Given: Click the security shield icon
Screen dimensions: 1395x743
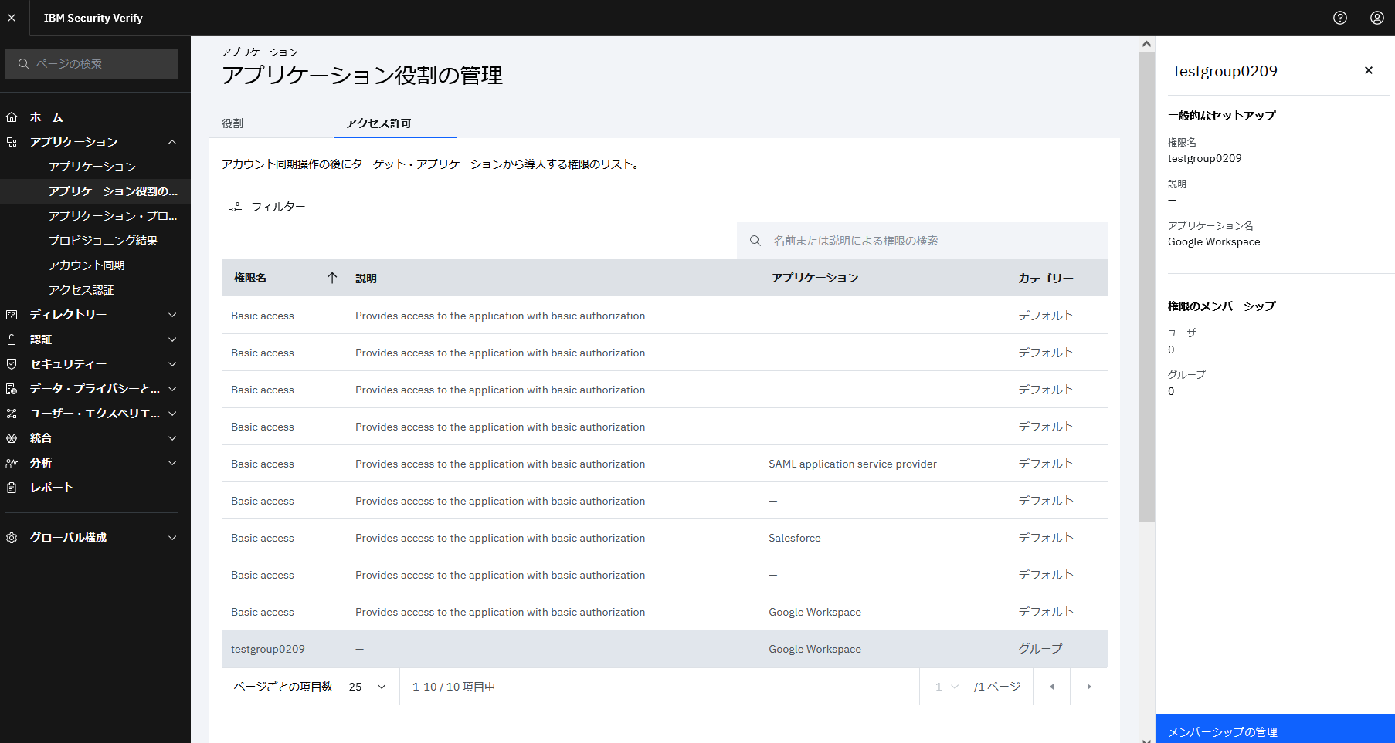Looking at the screenshot, I should point(12,364).
